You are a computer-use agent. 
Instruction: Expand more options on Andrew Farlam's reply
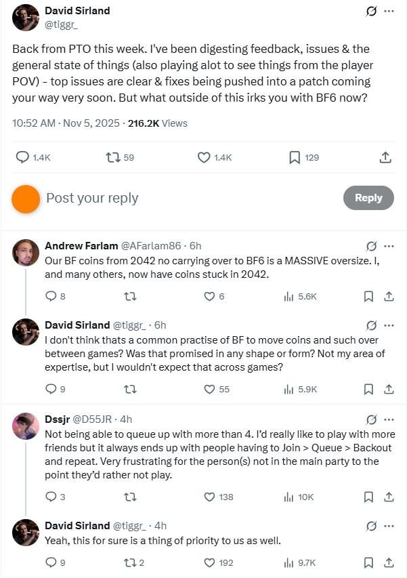click(x=389, y=246)
